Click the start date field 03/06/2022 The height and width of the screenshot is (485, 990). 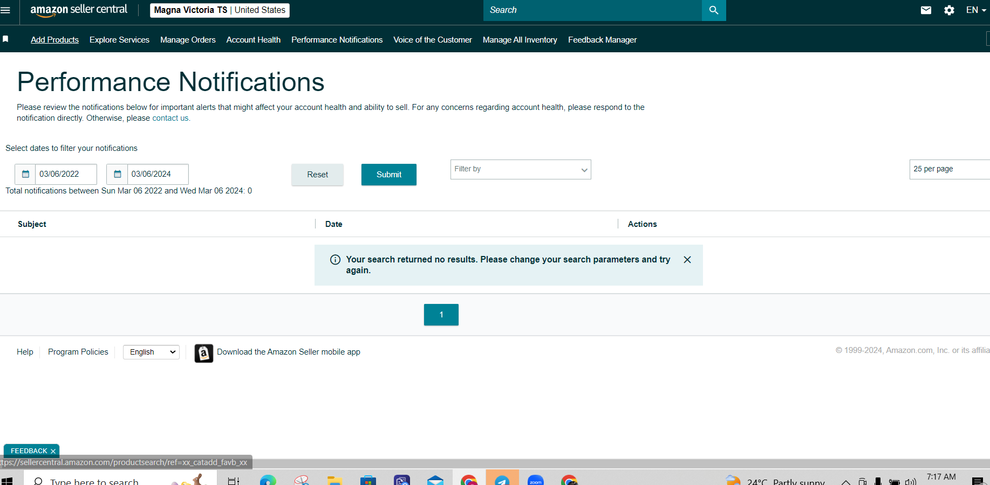point(66,174)
